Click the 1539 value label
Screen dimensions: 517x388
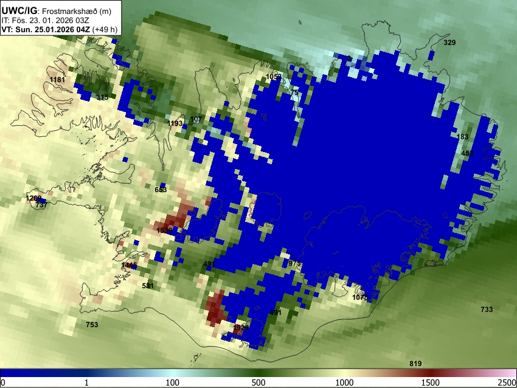pyautogui.click(x=164, y=230)
